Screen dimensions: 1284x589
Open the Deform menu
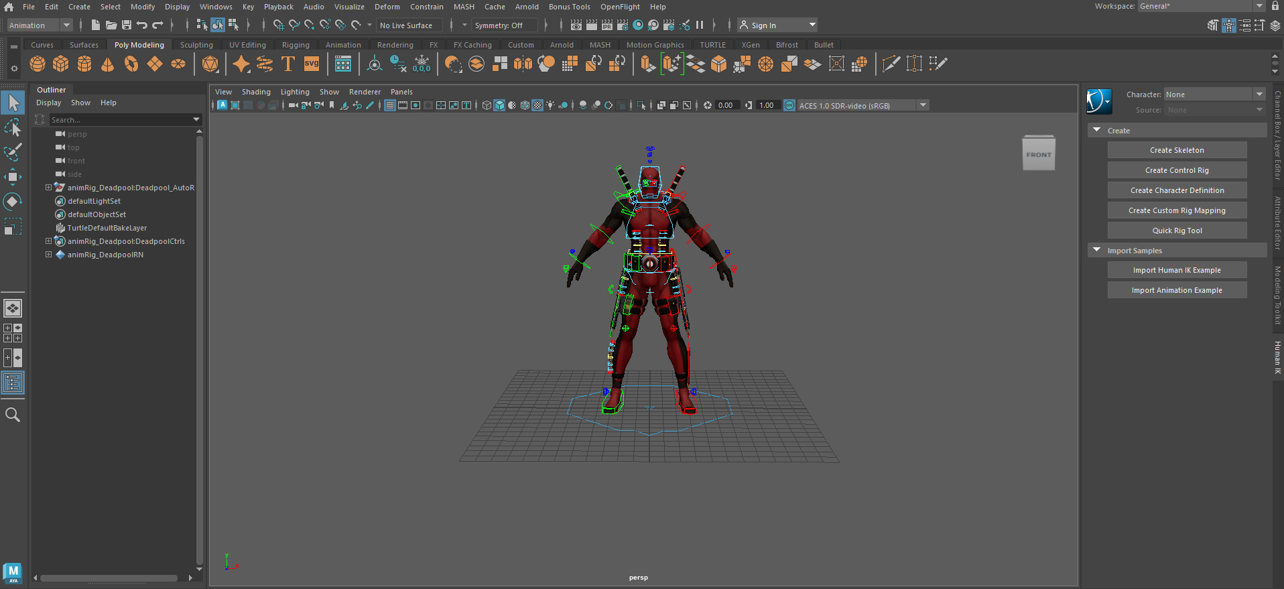coord(387,7)
